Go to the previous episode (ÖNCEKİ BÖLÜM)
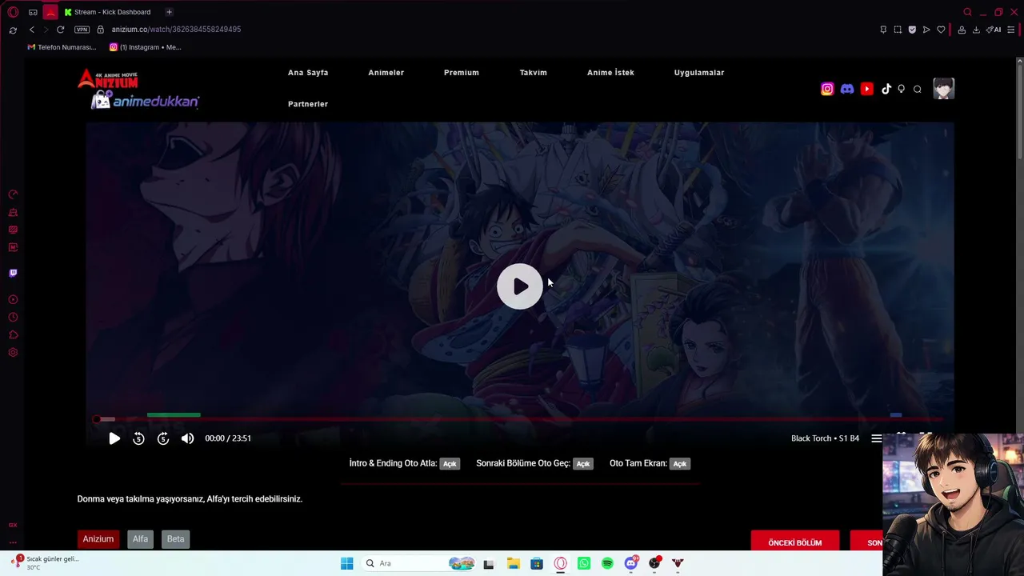Image resolution: width=1024 pixels, height=576 pixels. point(795,542)
